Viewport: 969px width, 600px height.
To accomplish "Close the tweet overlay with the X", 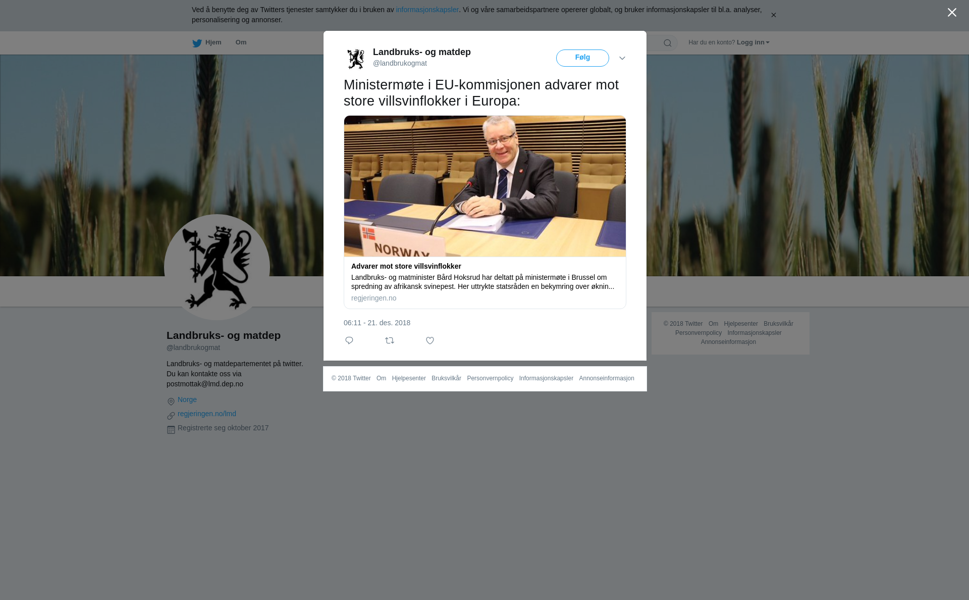I will pos(952,13).
